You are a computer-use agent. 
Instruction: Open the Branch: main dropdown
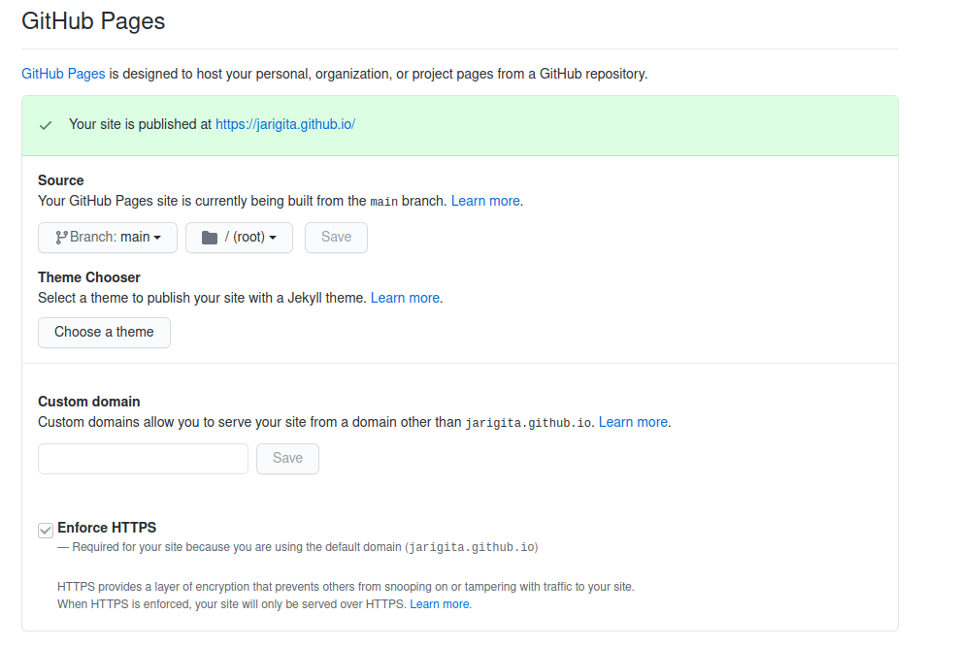point(107,237)
